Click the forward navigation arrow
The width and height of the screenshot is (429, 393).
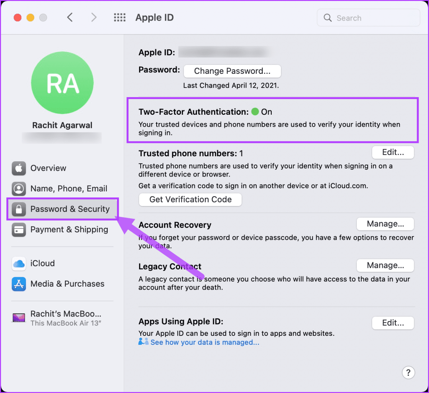(x=94, y=17)
